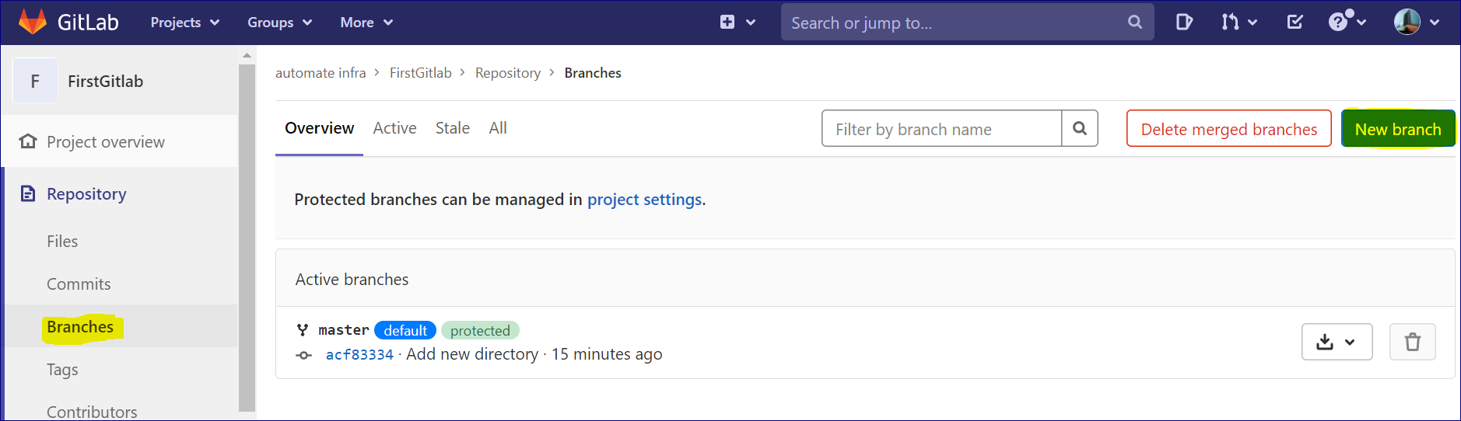Click the Active branches heading
The height and width of the screenshot is (421, 1461).
point(352,280)
